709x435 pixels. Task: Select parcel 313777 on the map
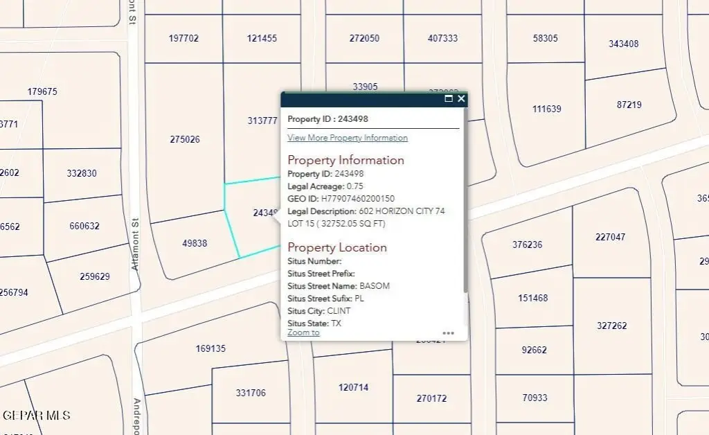coord(262,121)
